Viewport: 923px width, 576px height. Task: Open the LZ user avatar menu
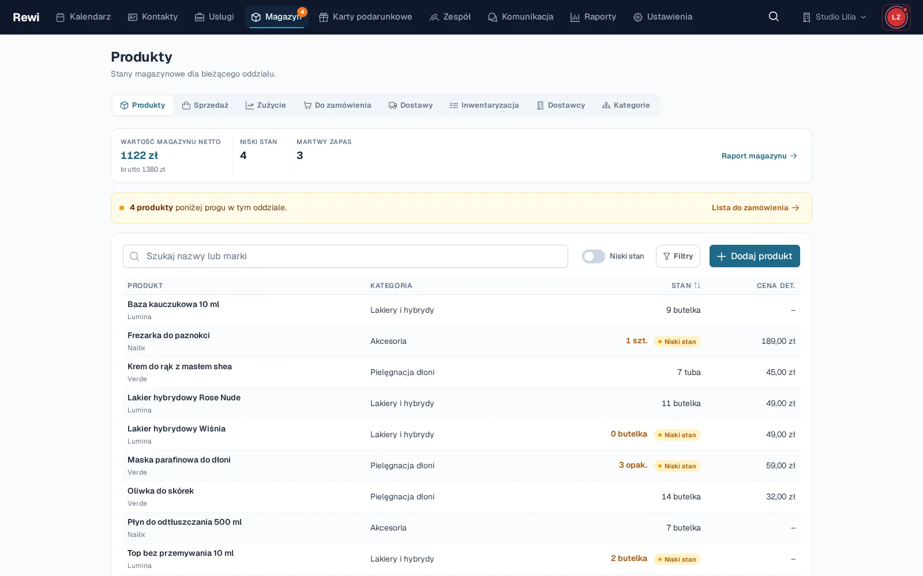click(x=896, y=17)
